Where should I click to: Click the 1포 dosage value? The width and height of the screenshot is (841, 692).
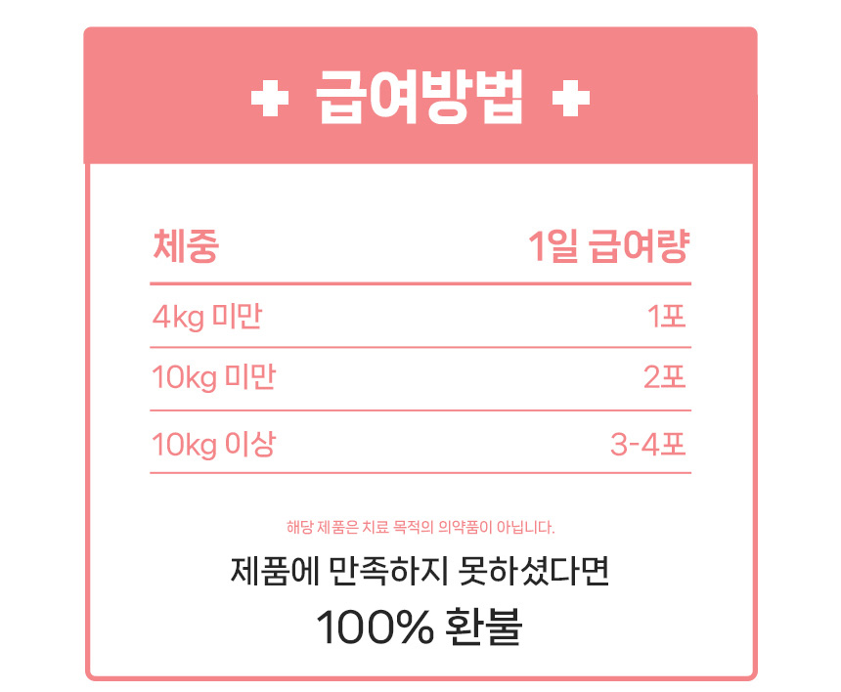pyautogui.click(x=668, y=317)
